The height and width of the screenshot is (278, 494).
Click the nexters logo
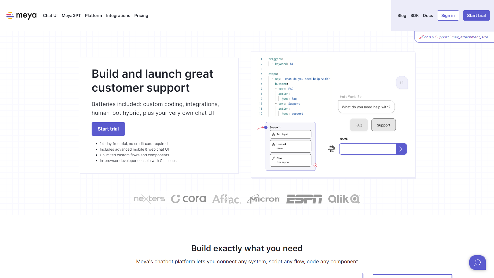pyautogui.click(x=149, y=199)
